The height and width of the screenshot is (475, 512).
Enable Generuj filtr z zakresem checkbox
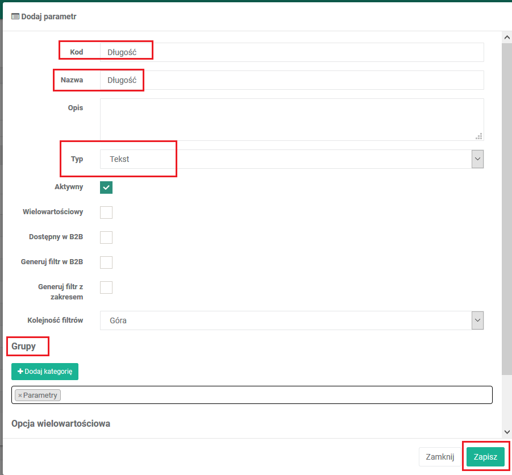tap(106, 287)
